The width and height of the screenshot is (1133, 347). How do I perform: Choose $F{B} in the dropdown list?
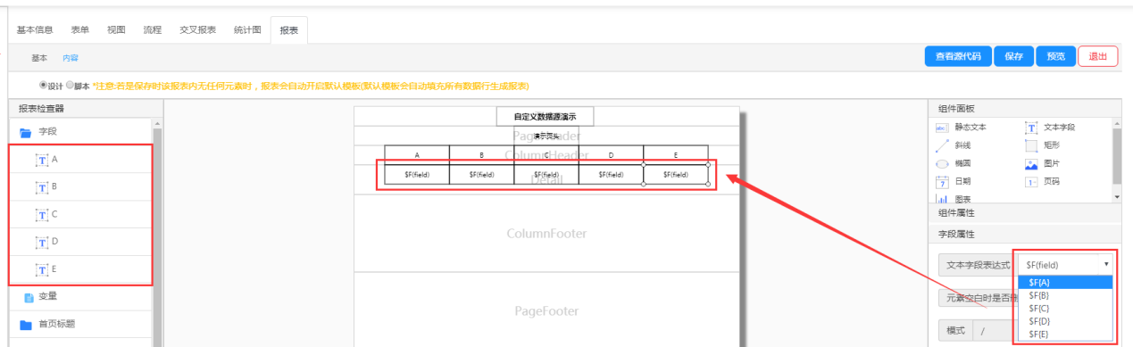pos(1064,294)
